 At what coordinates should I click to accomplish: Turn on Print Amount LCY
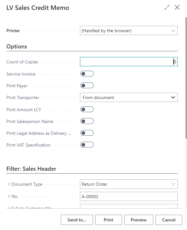87,110
